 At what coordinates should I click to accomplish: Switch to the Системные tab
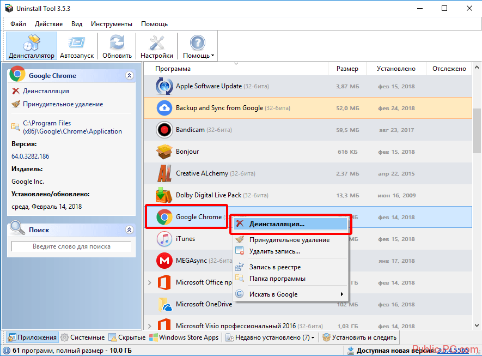click(83, 337)
